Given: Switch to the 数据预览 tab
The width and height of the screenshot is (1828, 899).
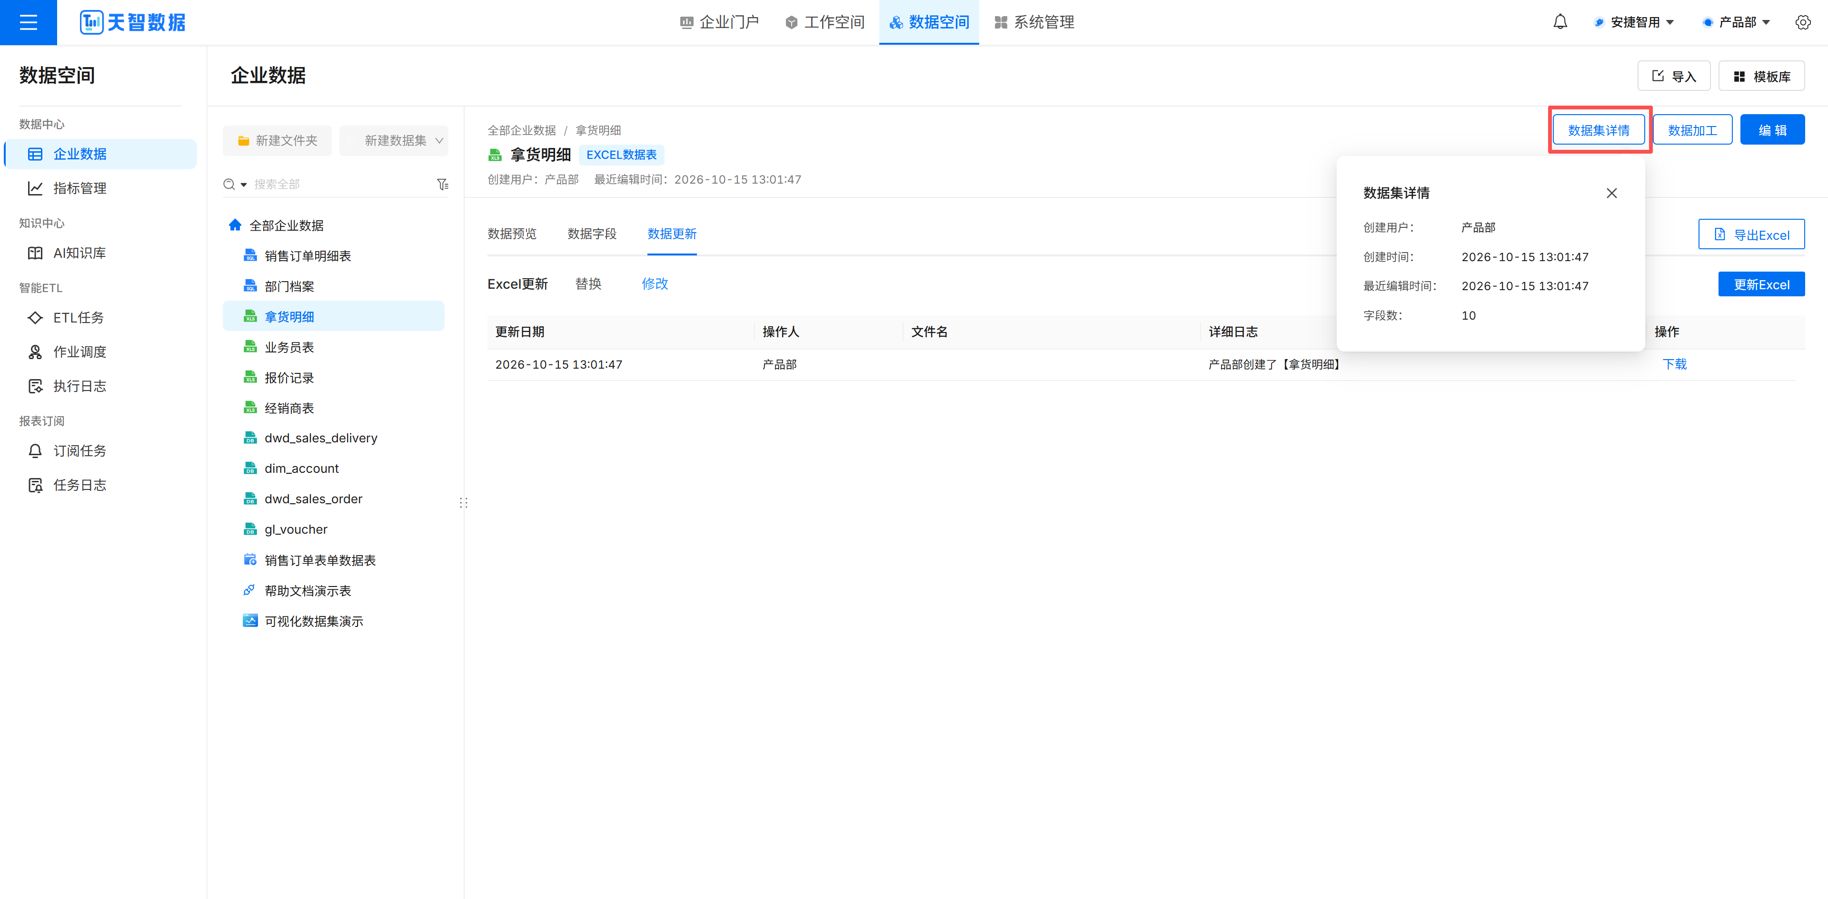Looking at the screenshot, I should click(x=512, y=233).
